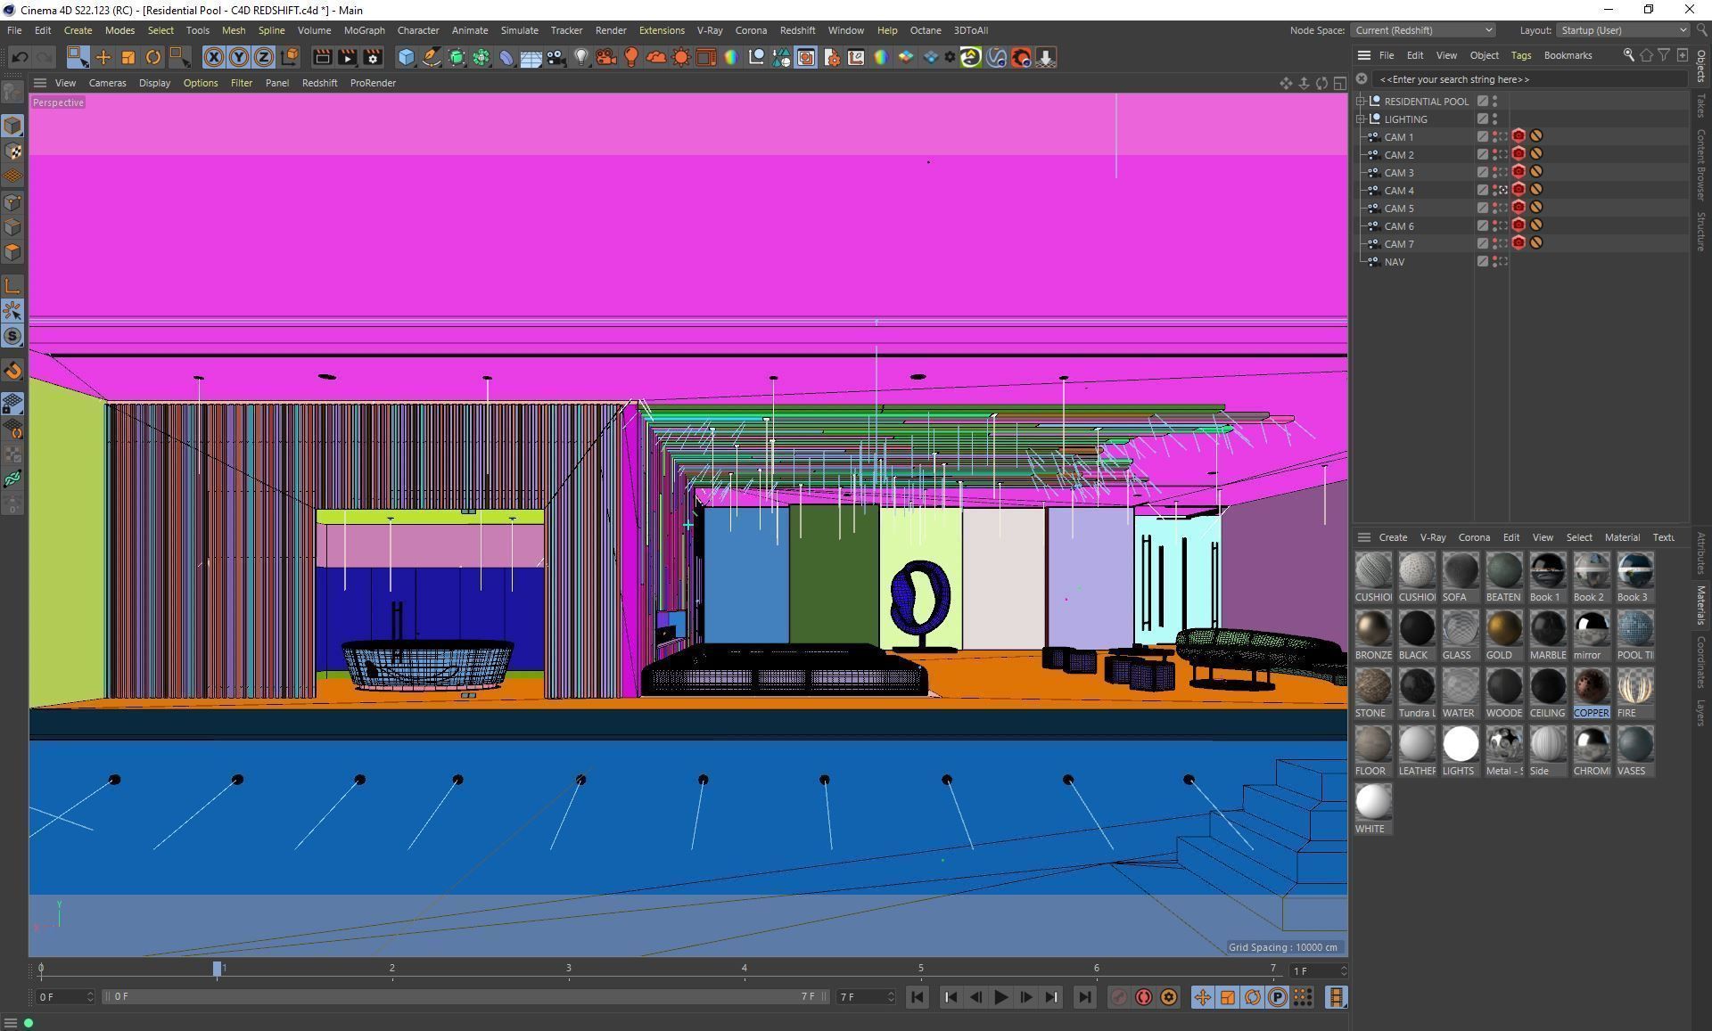Click the Light bulb object icon
Screen dimensions: 1712x1031
tap(581, 58)
